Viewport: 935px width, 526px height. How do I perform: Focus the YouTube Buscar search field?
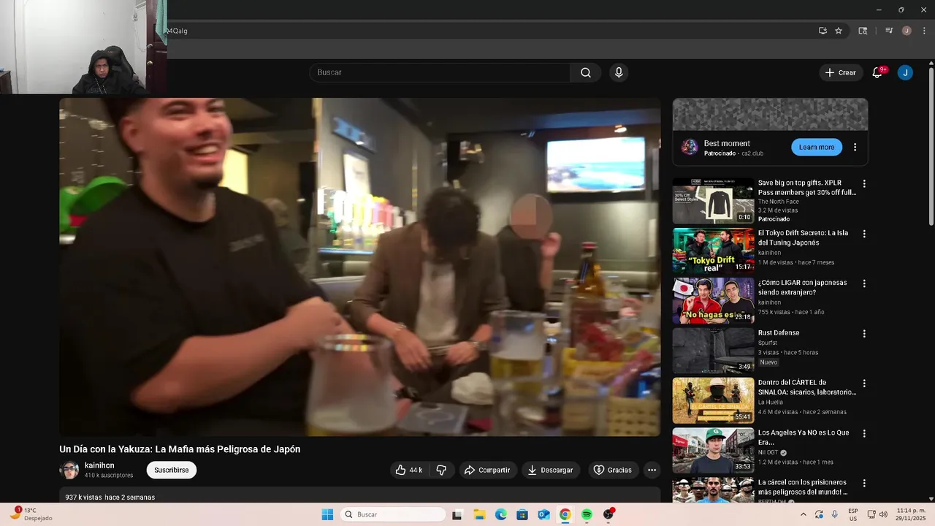(x=440, y=72)
